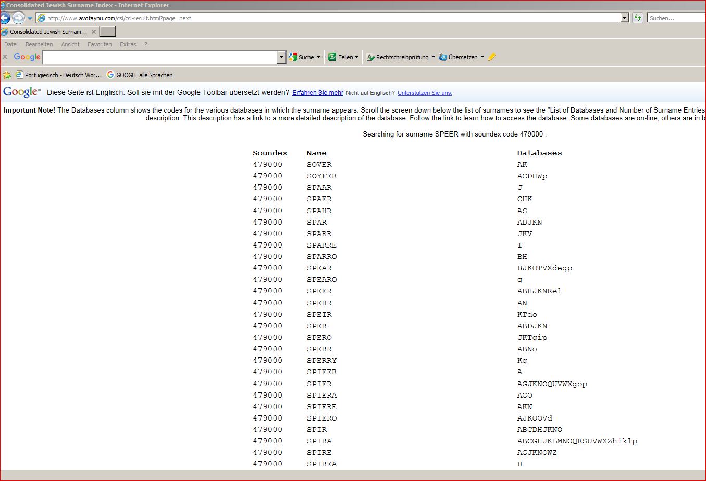Click the Soundex column header
706x481 pixels.
(x=270, y=153)
